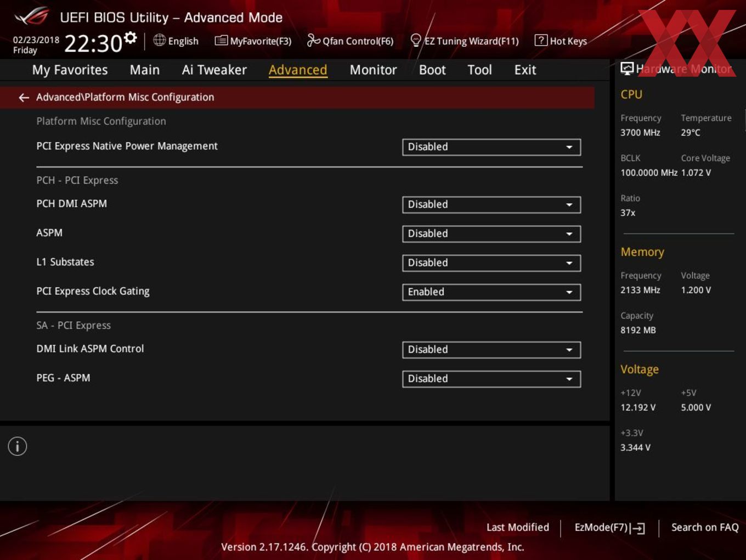Click the Qfan Control fan icon
Image resolution: width=746 pixels, height=560 pixels.
tap(313, 40)
